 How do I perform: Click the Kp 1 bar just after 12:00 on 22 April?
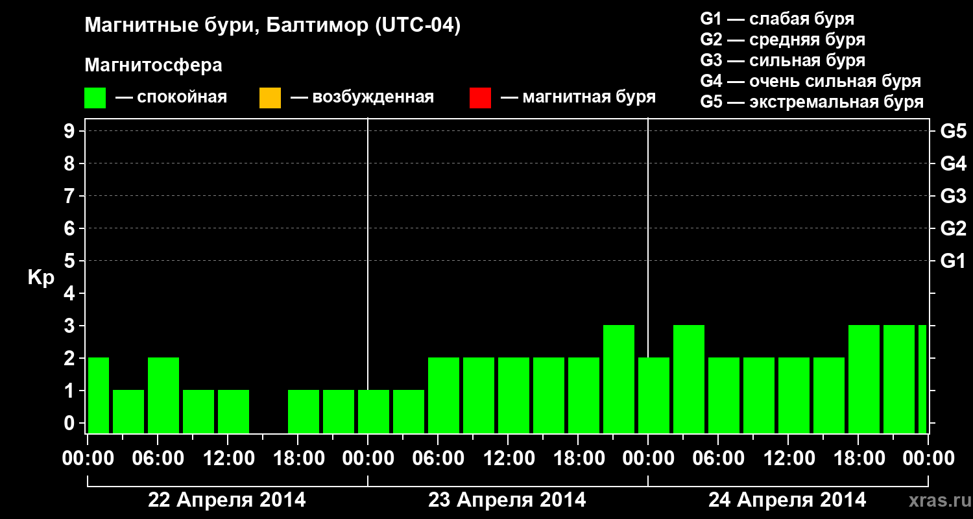click(234, 411)
